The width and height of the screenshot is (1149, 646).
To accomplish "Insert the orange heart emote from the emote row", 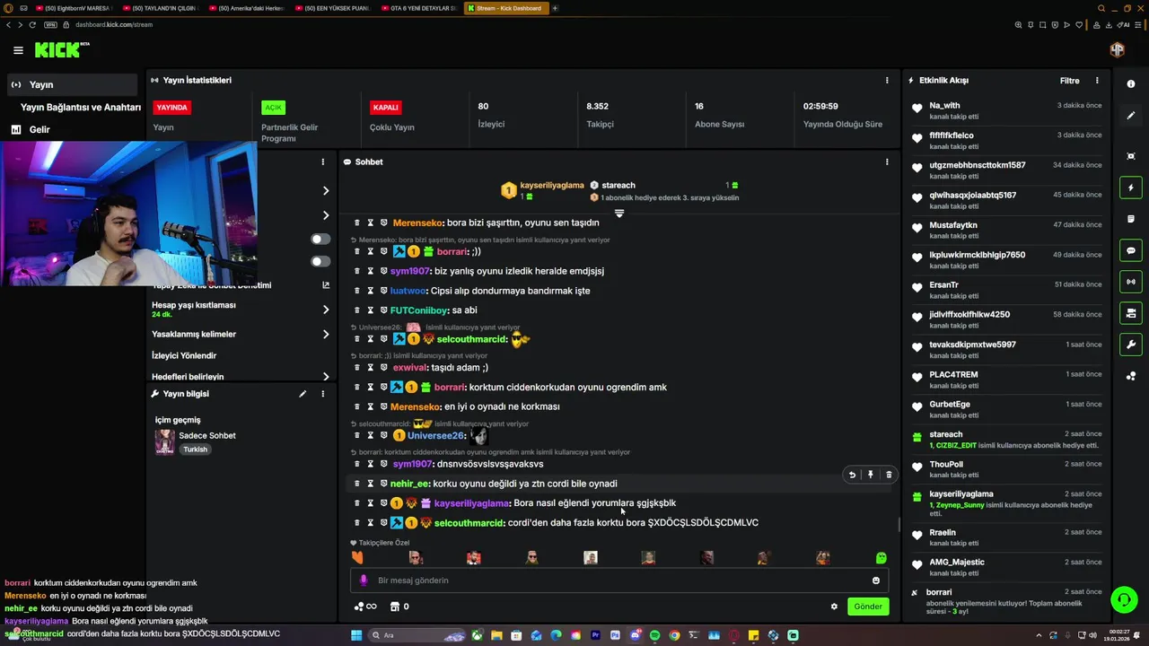I will click(x=357, y=558).
